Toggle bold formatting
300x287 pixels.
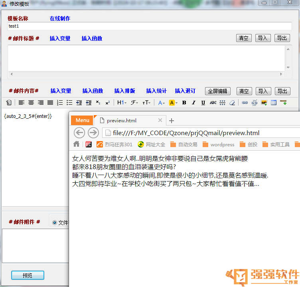click(184, 103)
